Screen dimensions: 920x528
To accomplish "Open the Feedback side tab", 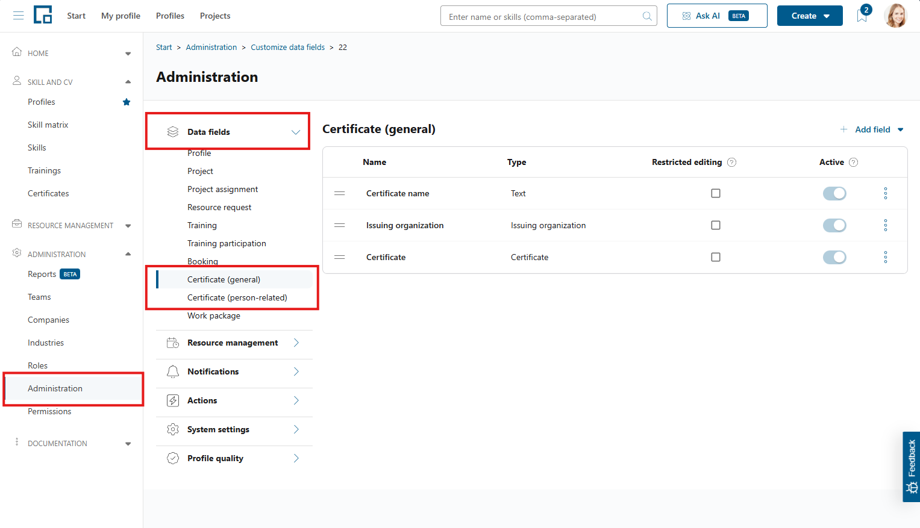I will point(911,467).
